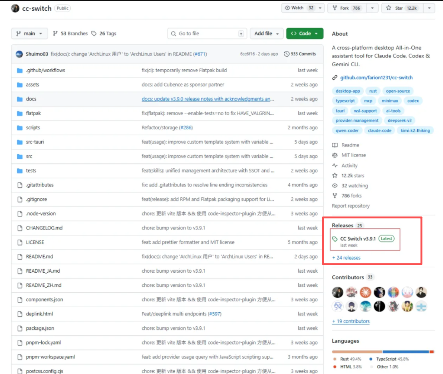443x374 pixels.
Task: Open the flatpak folder
Action: [x=34, y=113]
